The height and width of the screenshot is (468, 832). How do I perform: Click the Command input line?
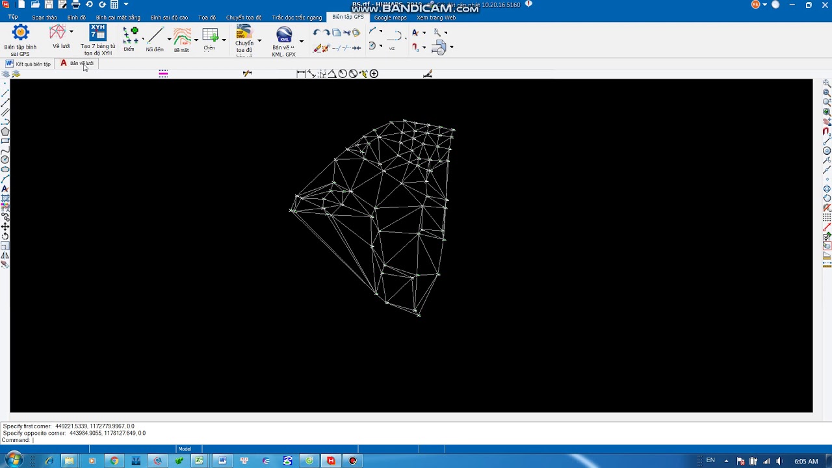point(416,440)
